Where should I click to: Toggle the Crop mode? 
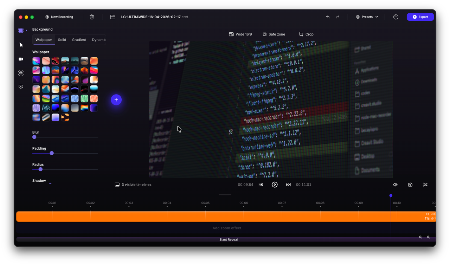(306, 34)
